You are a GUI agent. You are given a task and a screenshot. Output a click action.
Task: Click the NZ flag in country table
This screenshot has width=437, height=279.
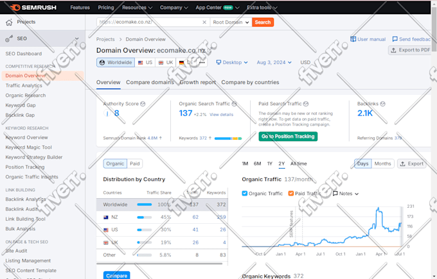point(106,217)
